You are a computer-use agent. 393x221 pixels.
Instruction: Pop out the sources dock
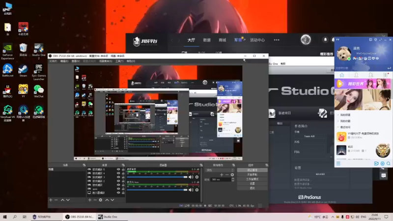123,165
